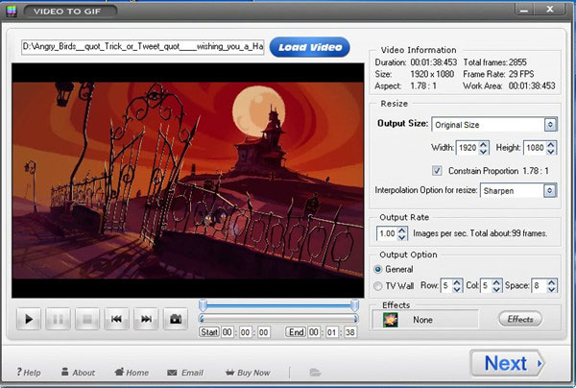
Task: Click the left trim range handle
Action: point(203,305)
